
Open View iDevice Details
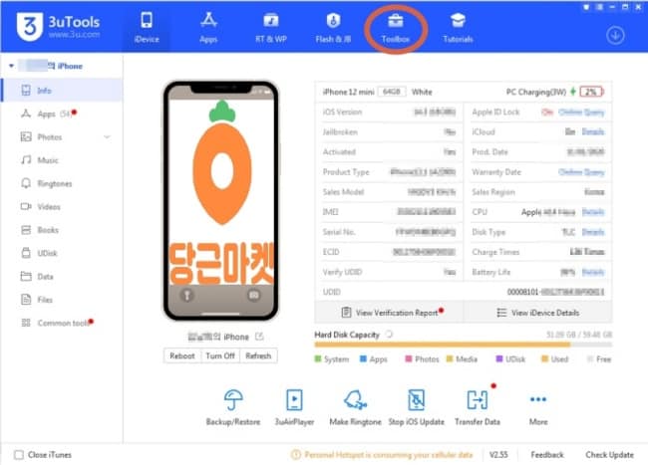(537, 313)
